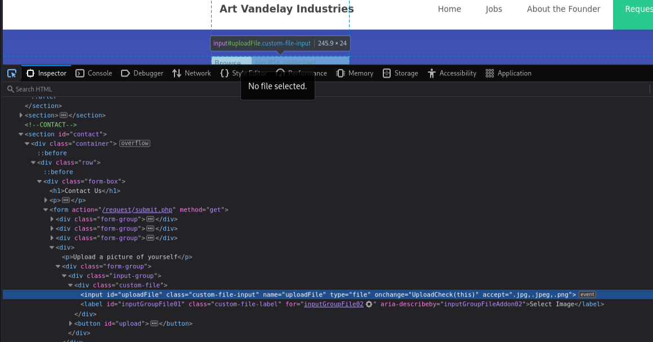Click the Accessibility figure icon
The height and width of the screenshot is (342, 653).
click(432, 74)
